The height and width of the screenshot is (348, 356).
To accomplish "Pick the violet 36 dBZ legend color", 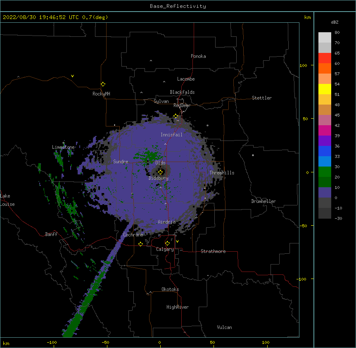I will (x=325, y=141).
